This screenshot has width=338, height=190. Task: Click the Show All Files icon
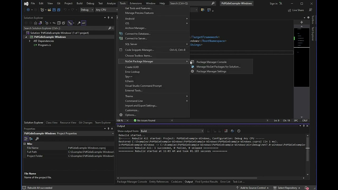click(x=63, y=23)
